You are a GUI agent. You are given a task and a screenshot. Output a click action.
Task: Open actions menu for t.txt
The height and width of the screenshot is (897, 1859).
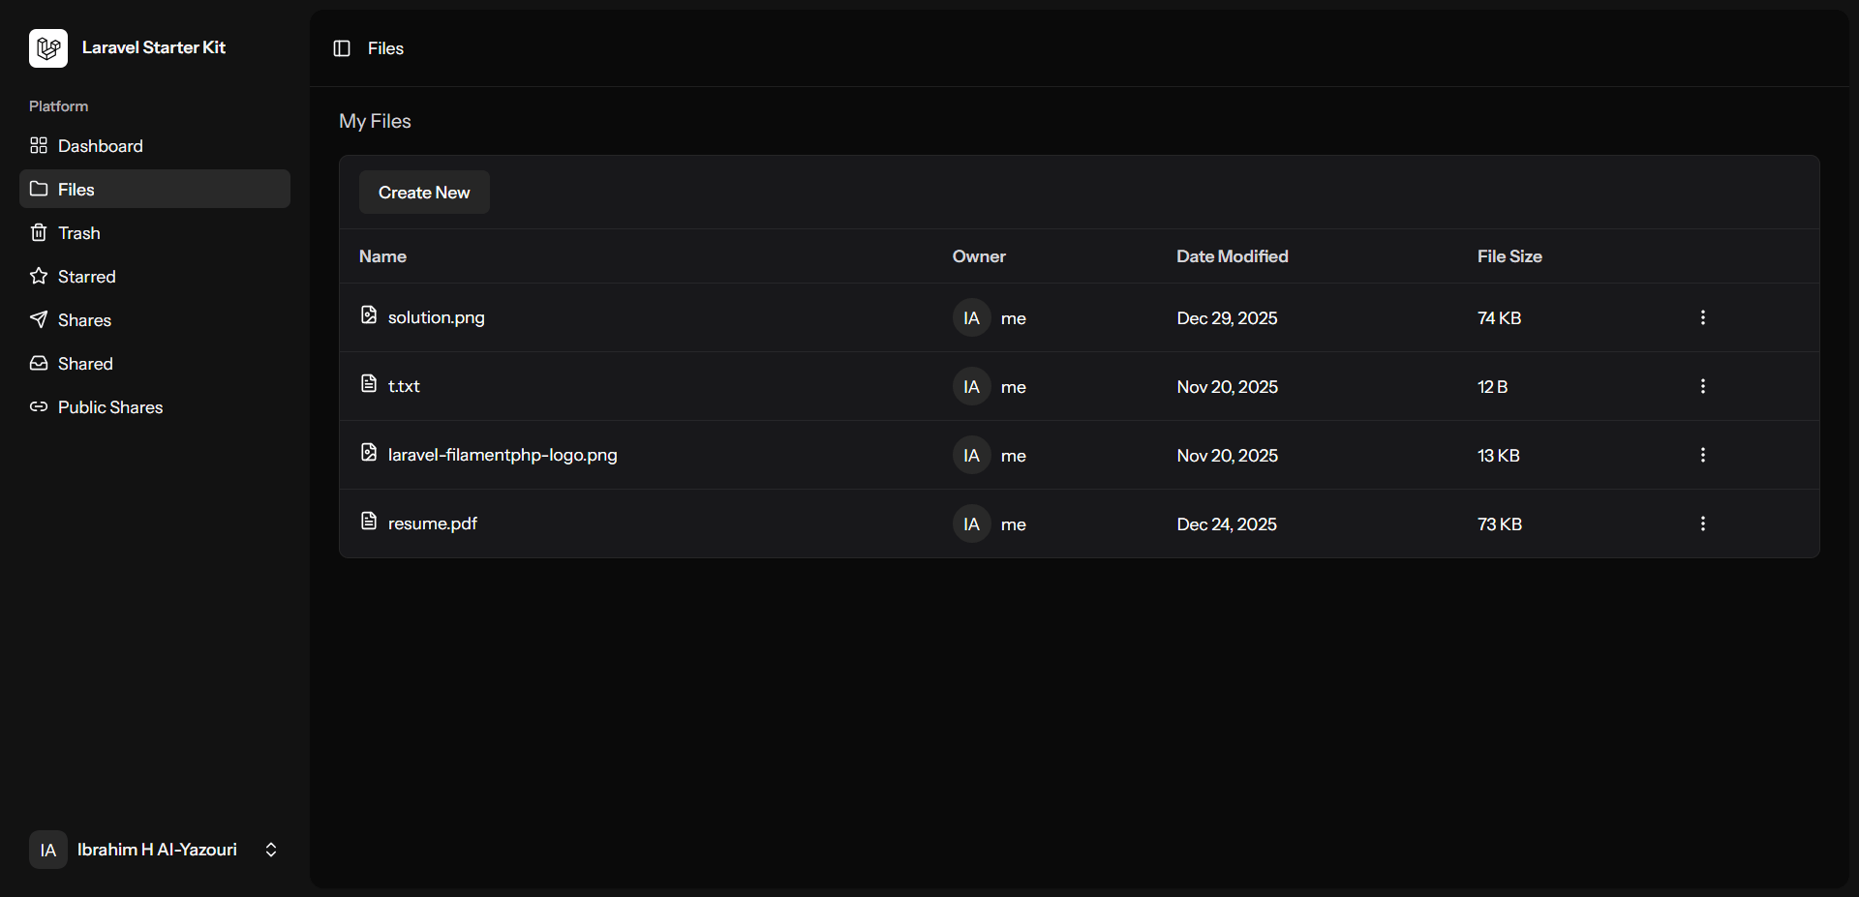pos(1703,386)
